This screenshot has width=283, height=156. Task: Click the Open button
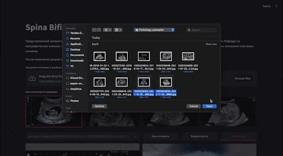click(x=209, y=106)
